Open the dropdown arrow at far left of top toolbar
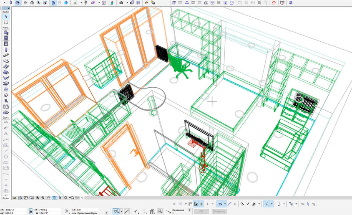The width and height of the screenshot is (352, 215). pyautogui.click(x=5, y=3)
